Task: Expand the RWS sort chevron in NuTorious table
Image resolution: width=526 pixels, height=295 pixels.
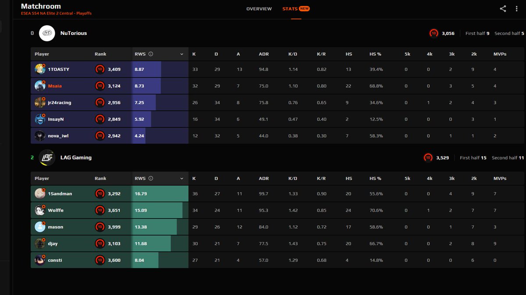Action: [181, 54]
